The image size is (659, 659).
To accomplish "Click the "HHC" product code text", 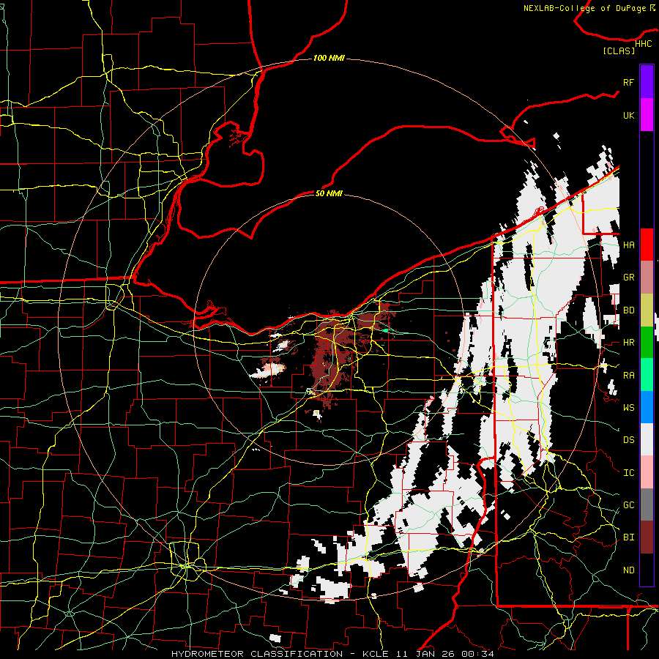I will pyautogui.click(x=643, y=44).
